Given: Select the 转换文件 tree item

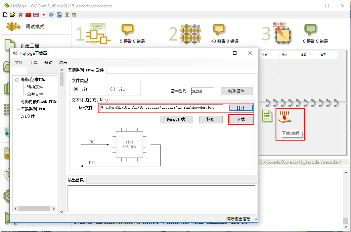Looking at the screenshot, I should [35, 87].
